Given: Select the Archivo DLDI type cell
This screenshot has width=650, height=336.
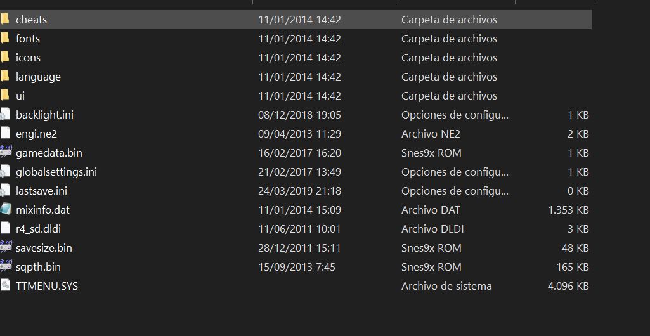Looking at the screenshot, I should click(x=432, y=229).
